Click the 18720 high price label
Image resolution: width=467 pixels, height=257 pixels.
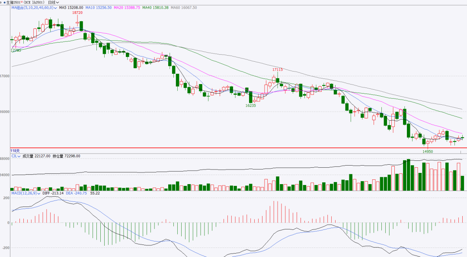tap(77, 13)
